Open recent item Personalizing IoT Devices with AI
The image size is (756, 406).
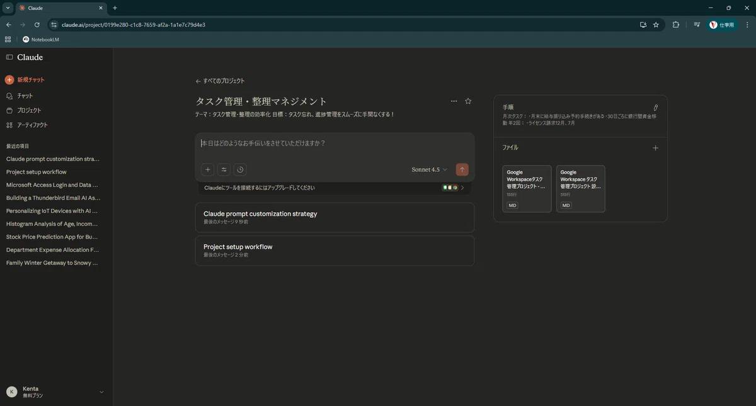click(x=53, y=211)
